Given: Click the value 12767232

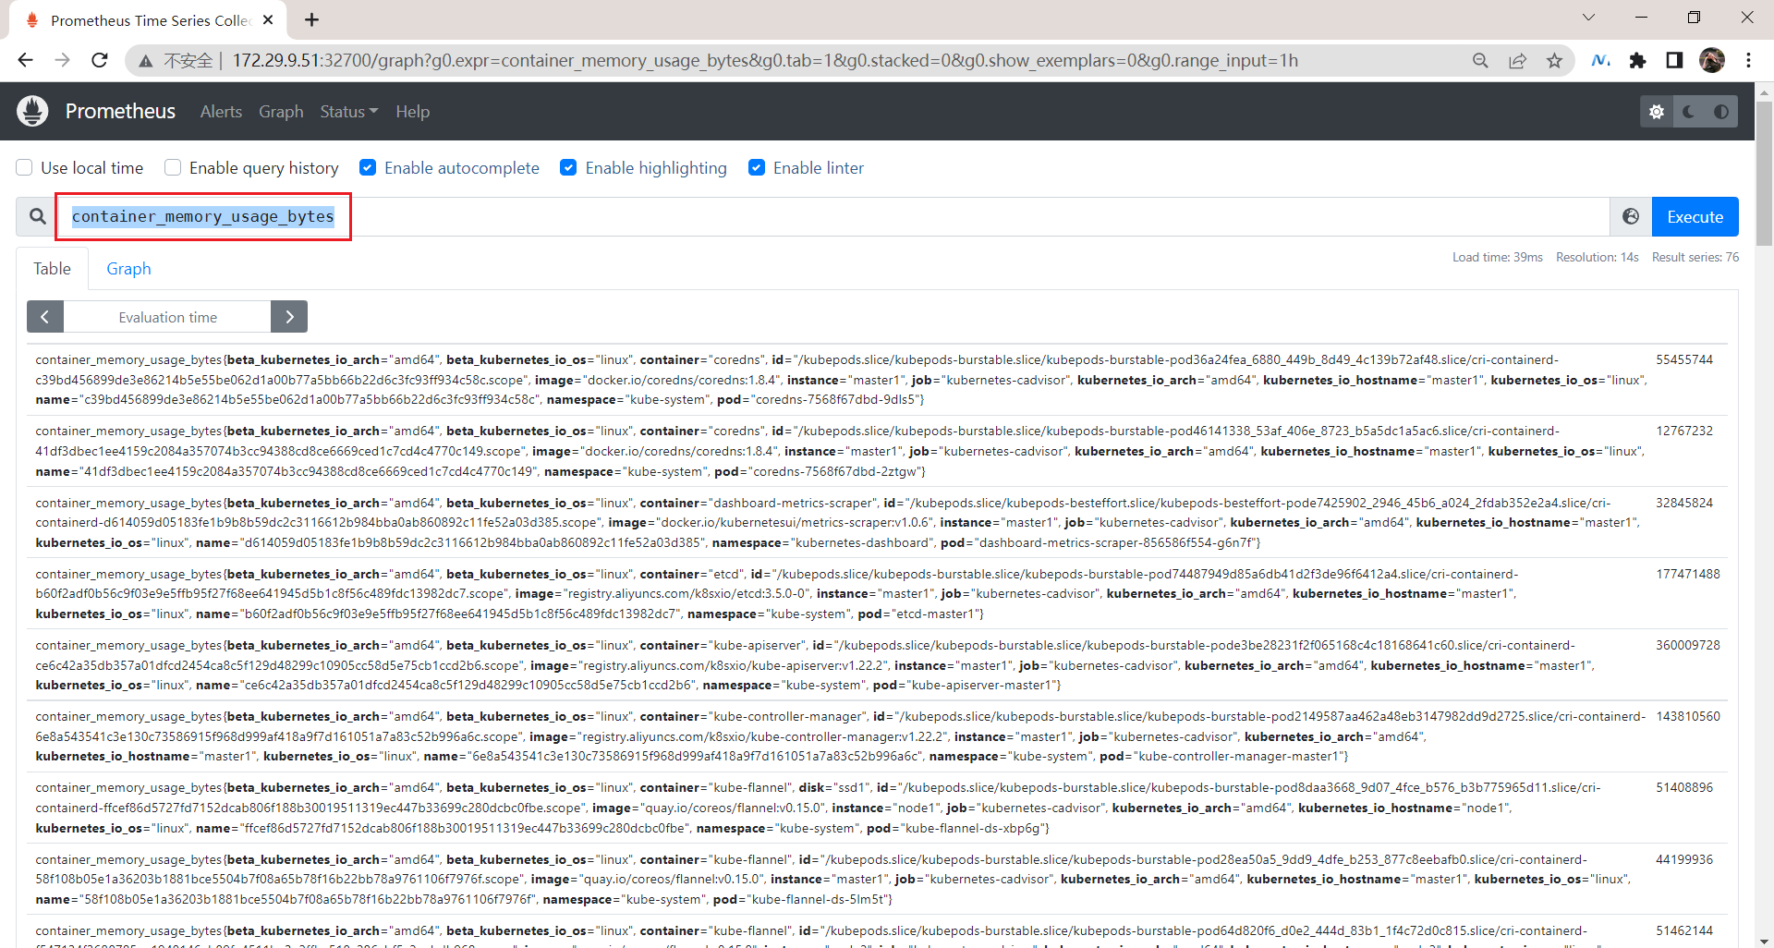Looking at the screenshot, I should pyautogui.click(x=1684, y=431).
